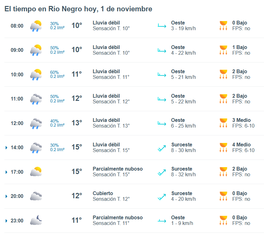Click the 08:00 rainy weather icon
264x235 pixels.
coord(36,26)
